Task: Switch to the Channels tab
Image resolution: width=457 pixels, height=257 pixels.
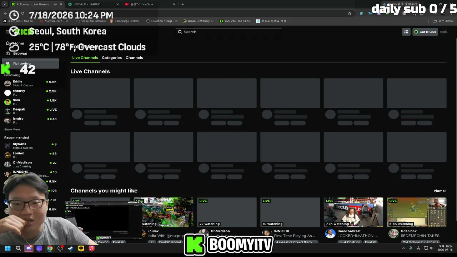Action: tap(134, 58)
